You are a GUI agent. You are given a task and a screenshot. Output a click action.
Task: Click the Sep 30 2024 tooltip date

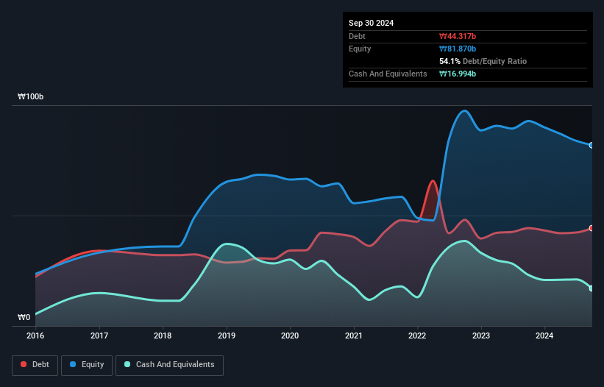tap(371, 23)
